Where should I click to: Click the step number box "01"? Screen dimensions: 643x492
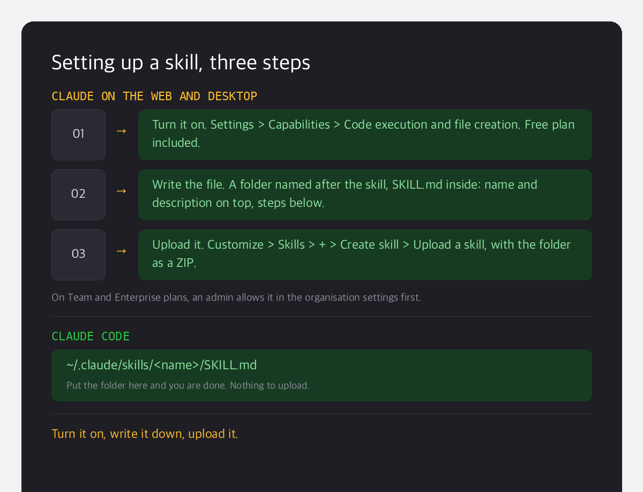78,135
